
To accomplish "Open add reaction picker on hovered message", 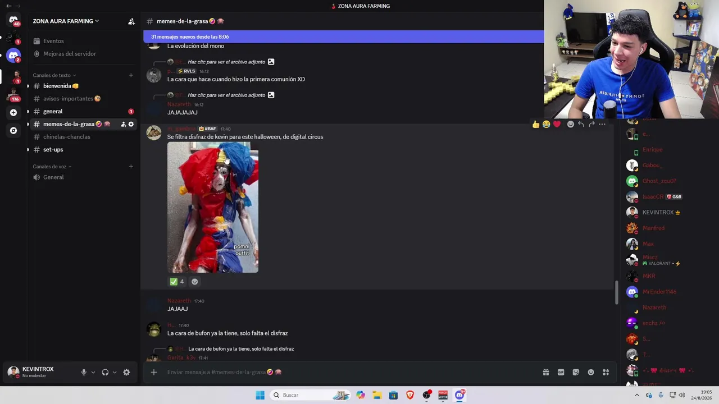I will click(x=571, y=124).
